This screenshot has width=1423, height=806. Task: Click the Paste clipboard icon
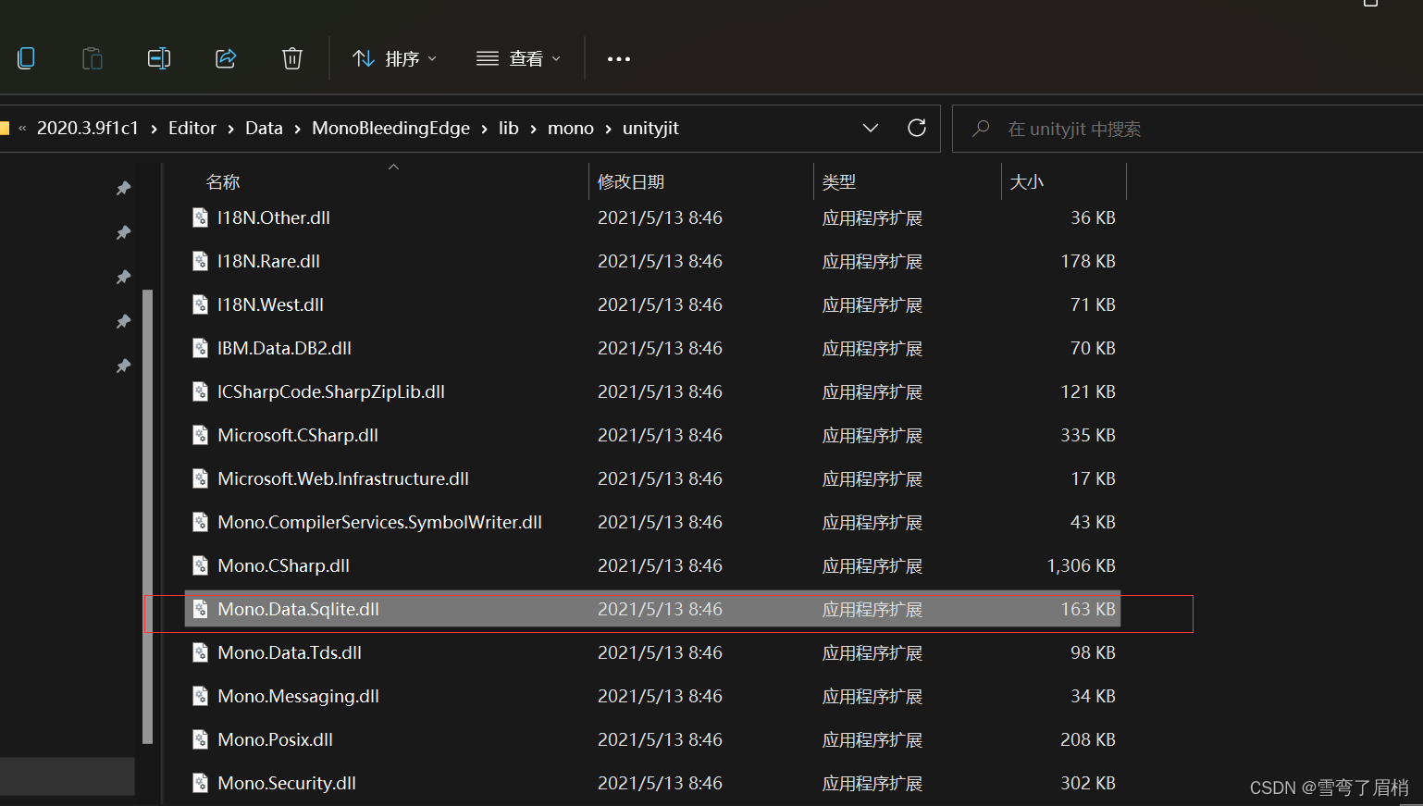[93, 58]
